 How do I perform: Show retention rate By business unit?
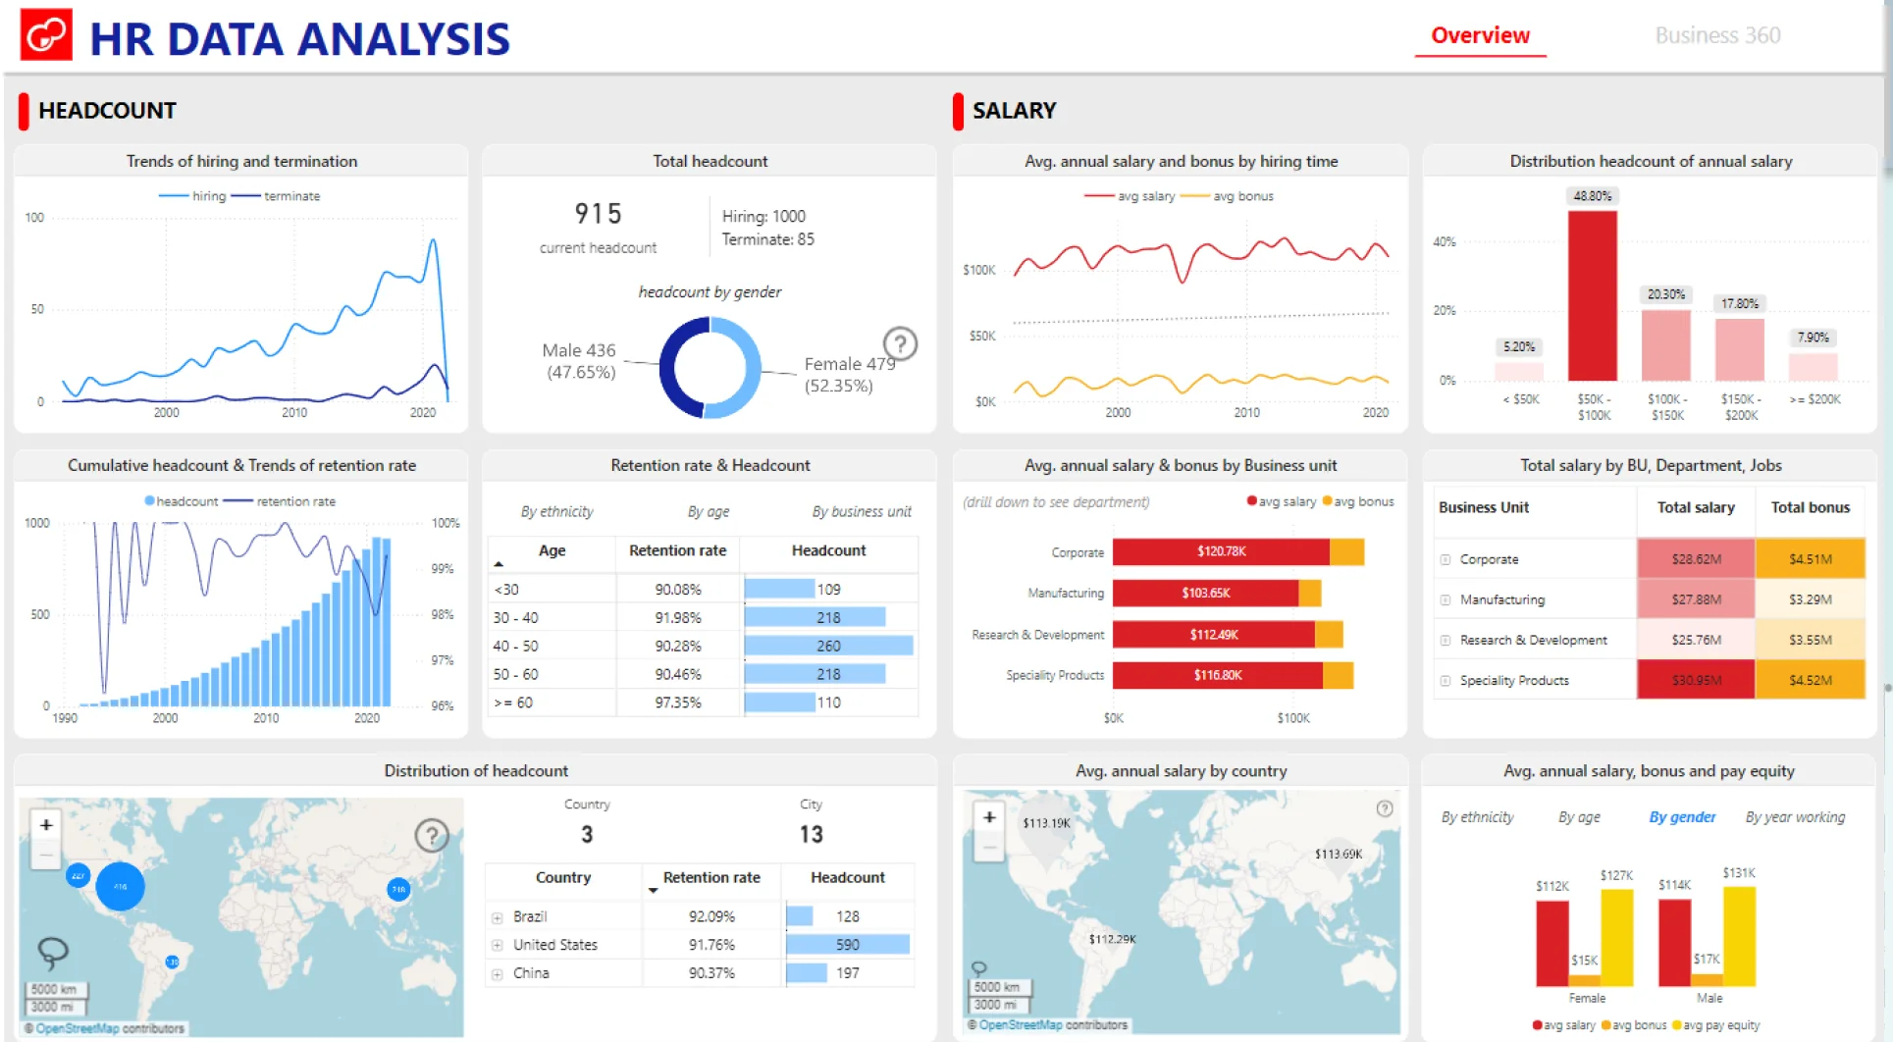pos(861,511)
